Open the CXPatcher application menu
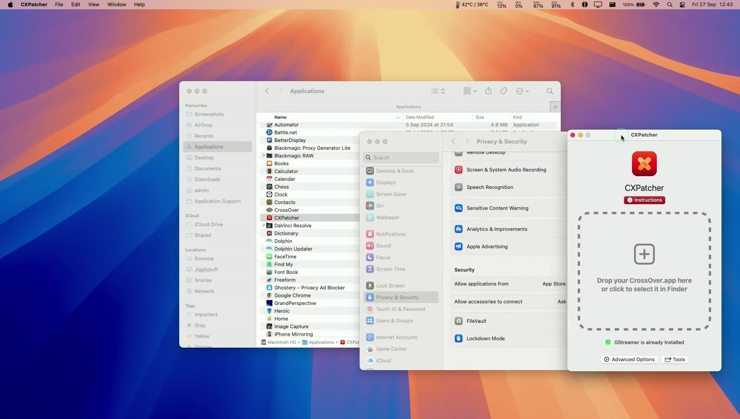Image resolution: width=740 pixels, height=419 pixels. (x=34, y=5)
